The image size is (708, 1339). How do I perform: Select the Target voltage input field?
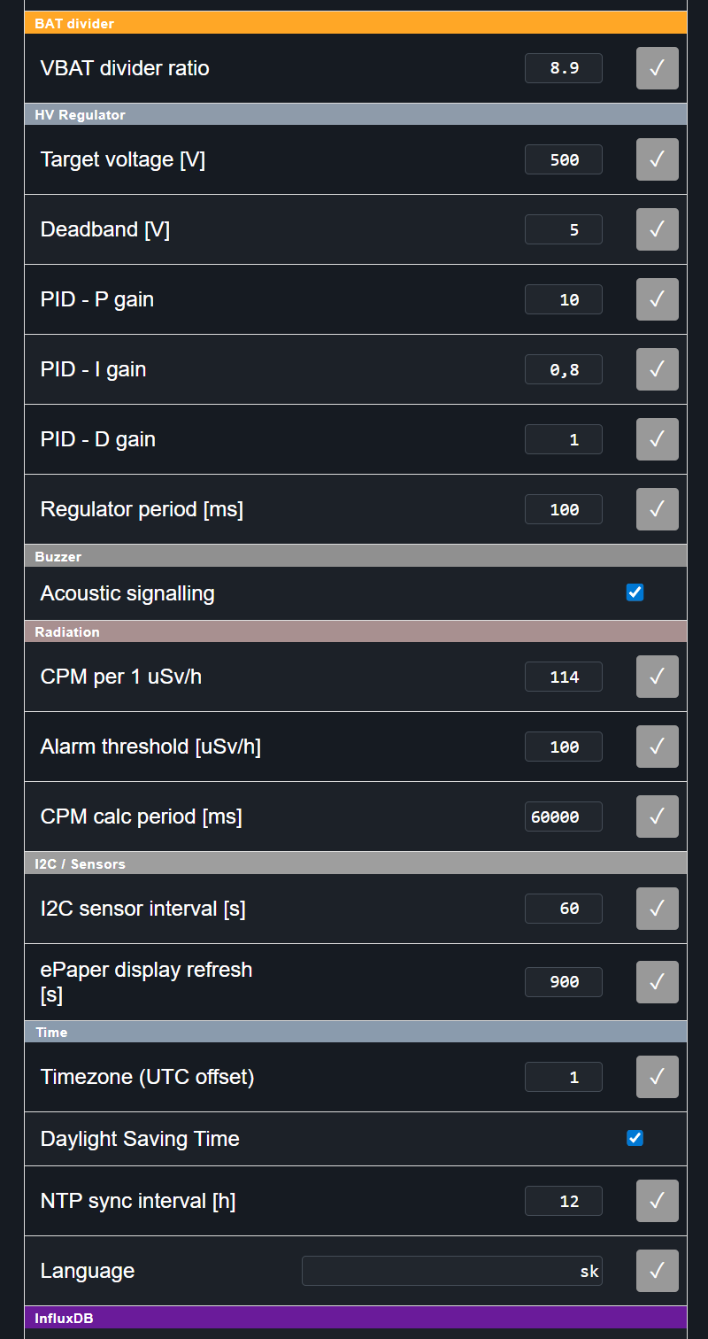[564, 159]
